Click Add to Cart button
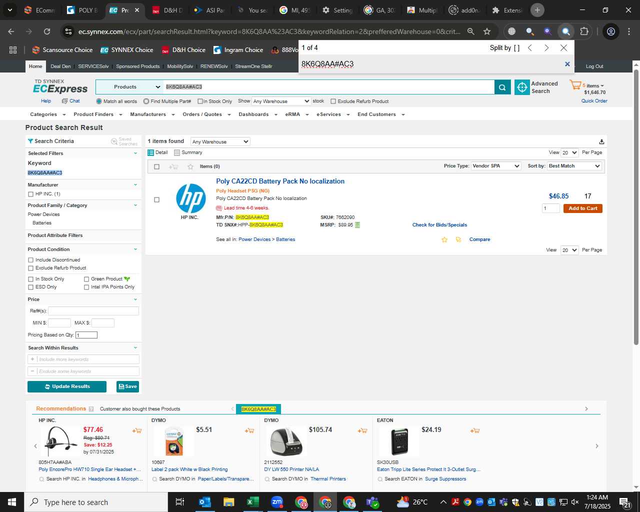The width and height of the screenshot is (640, 512). pos(583,208)
